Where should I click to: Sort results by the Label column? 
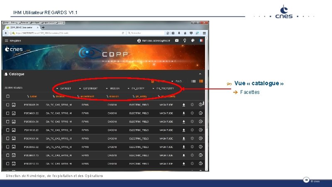pyautogui.click(x=32, y=96)
